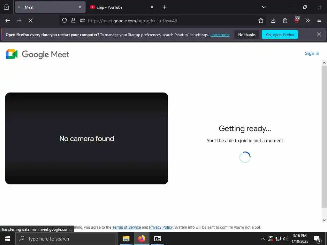Open the volume speaker tray icon
Screen dimensions: 327x245
285,239
